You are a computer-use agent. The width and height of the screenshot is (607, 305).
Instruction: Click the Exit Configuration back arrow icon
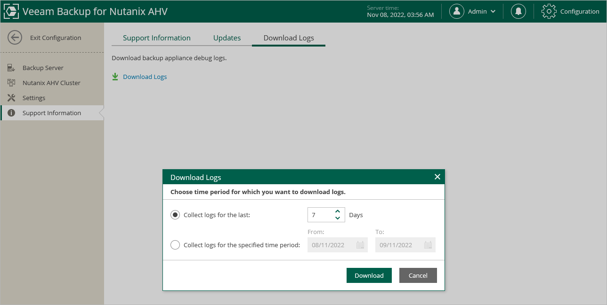click(15, 38)
